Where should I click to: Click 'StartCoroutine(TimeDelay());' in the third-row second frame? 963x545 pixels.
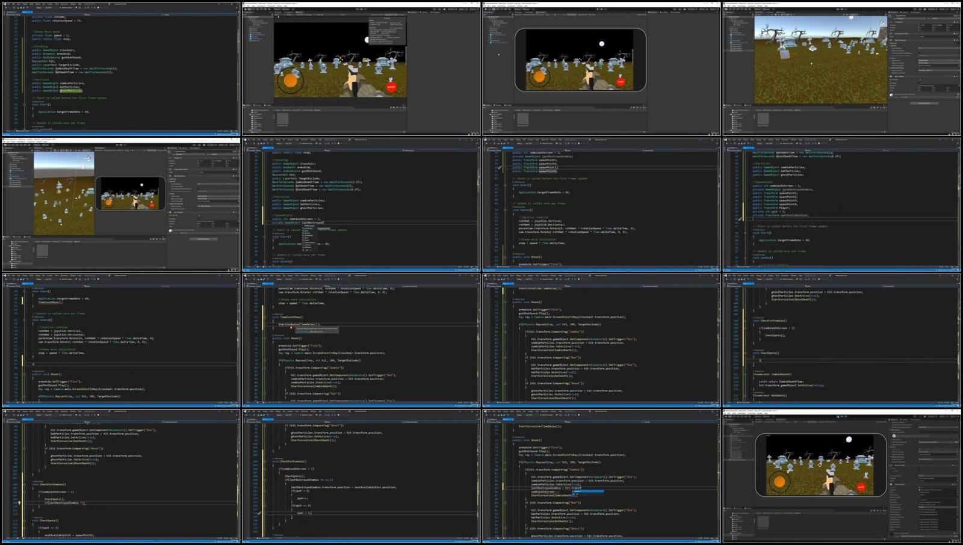(x=299, y=324)
